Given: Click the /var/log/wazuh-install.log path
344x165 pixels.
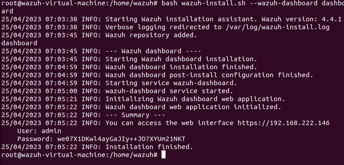Looking at the screenshot, I should 277,27.
